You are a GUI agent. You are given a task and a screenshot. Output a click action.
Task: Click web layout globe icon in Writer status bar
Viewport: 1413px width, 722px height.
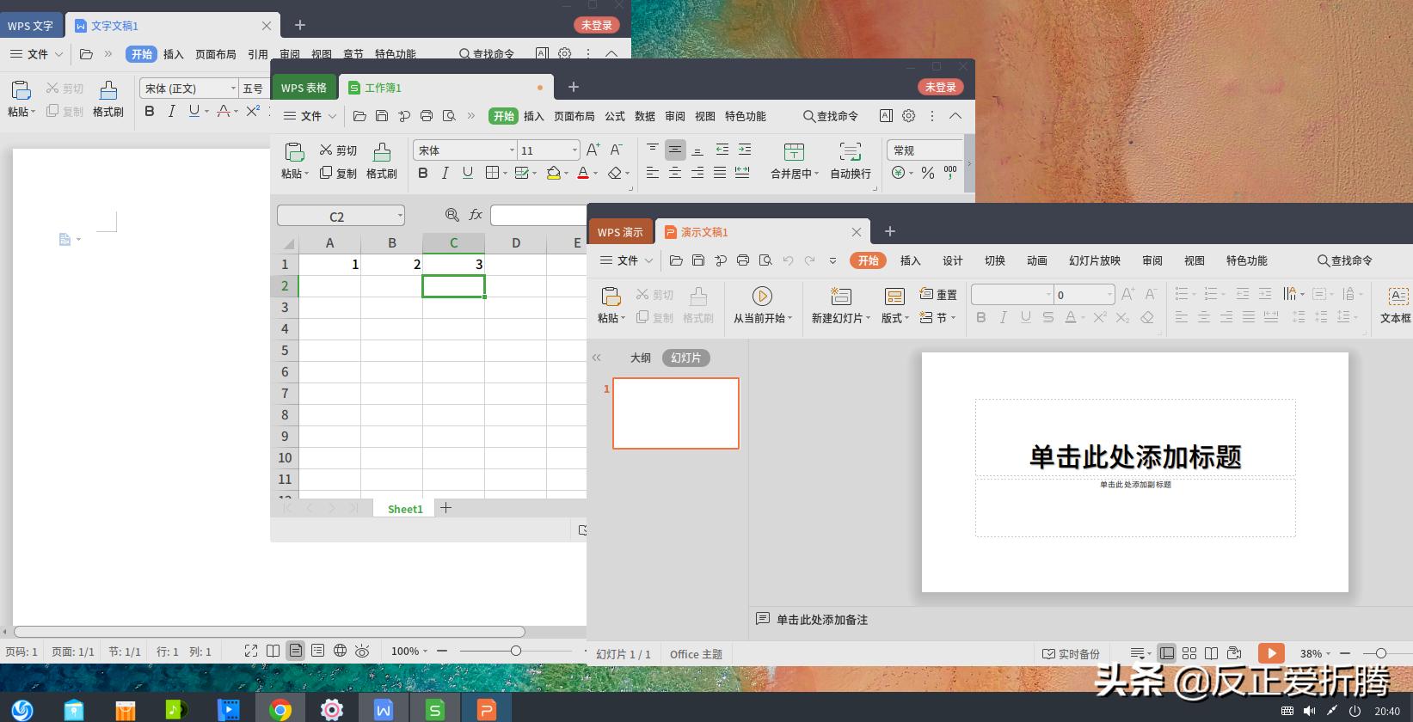click(341, 651)
